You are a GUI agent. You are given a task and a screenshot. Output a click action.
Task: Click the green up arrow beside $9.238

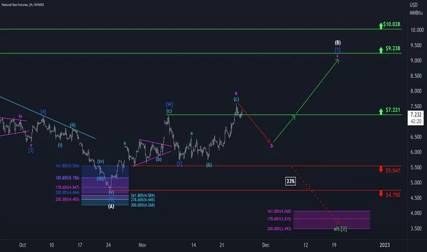coord(381,50)
